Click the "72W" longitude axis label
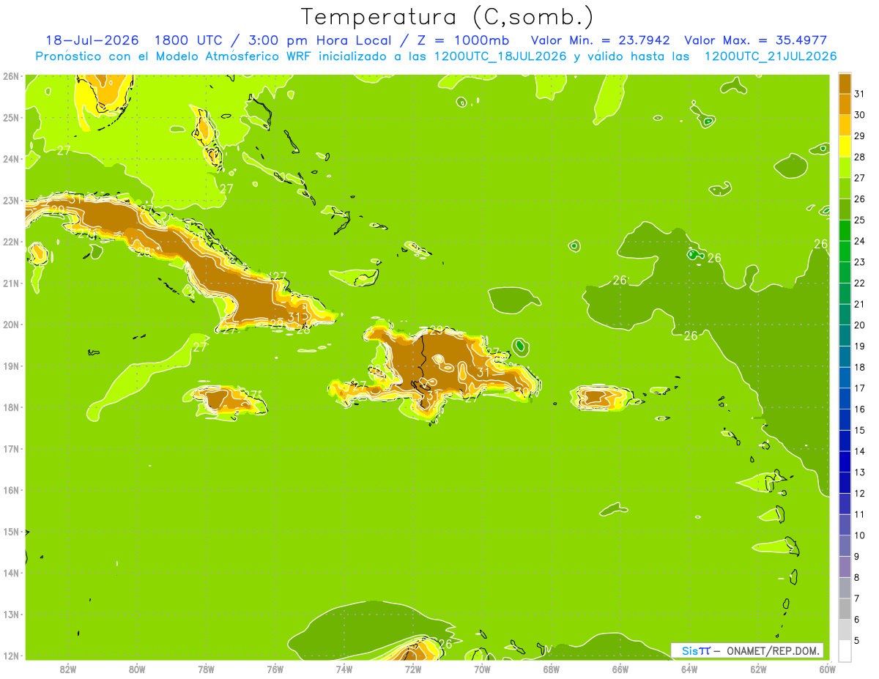This screenshot has height=679, width=879. pyautogui.click(x=413, y=669)
